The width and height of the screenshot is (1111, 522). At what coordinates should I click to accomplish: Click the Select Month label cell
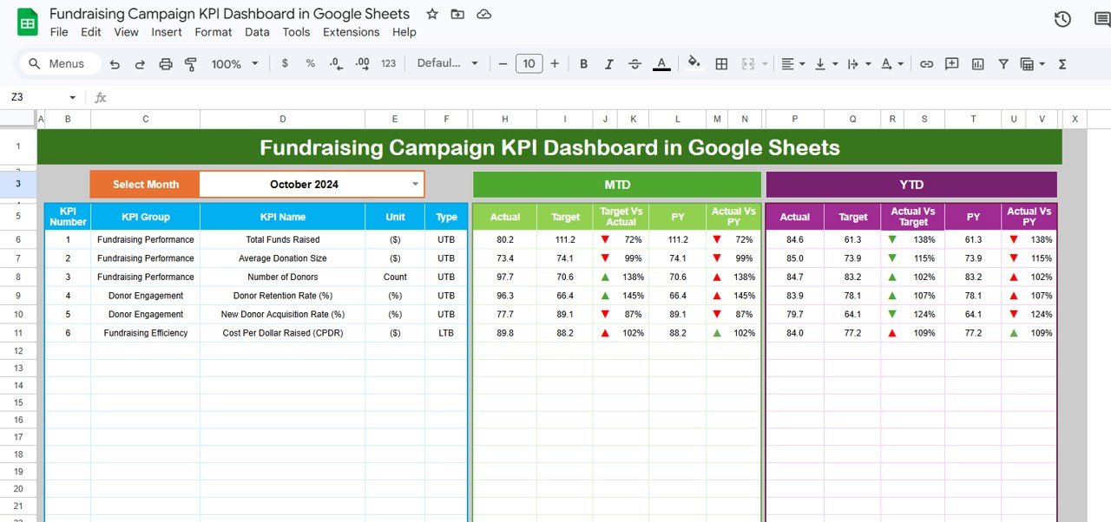(x=145, y=184)
